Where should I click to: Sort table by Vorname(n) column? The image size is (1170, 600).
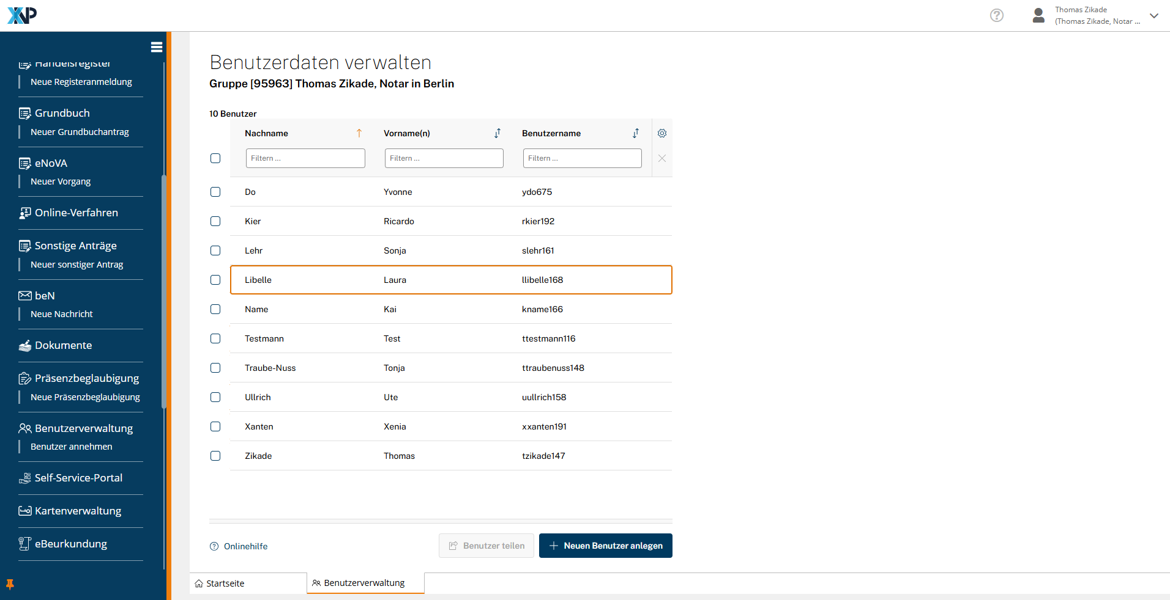(x=497, y=133)
